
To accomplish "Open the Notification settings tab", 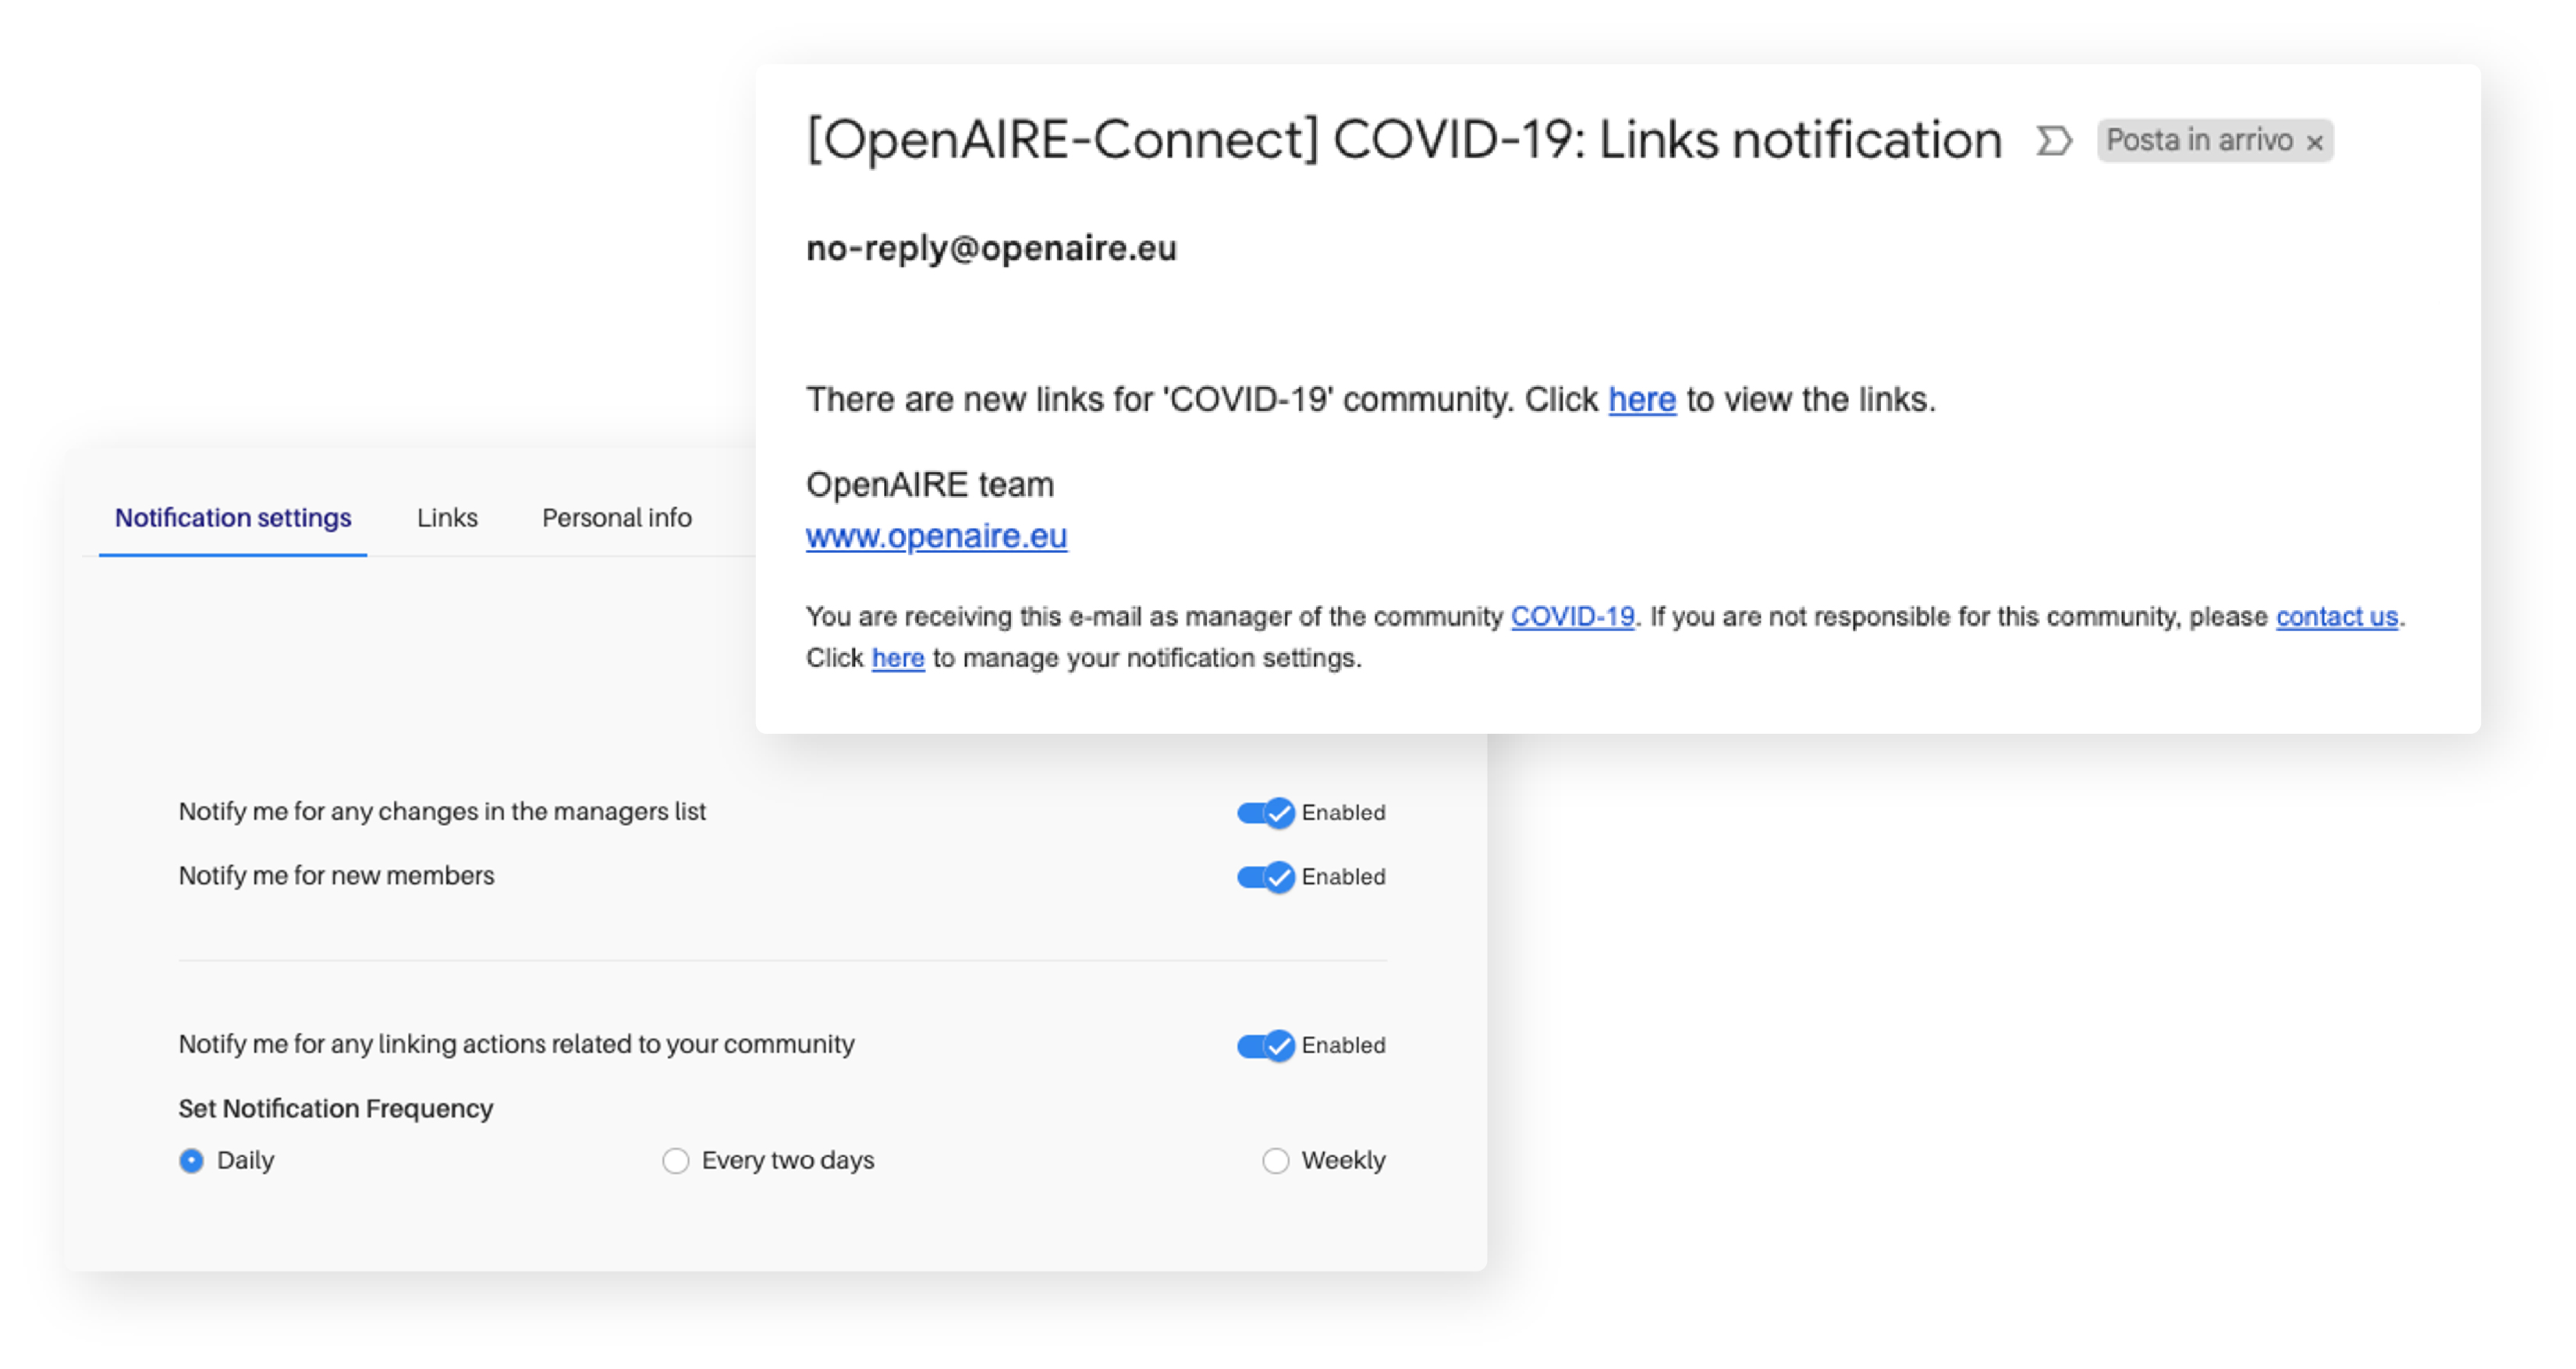I will pos(233,518).
